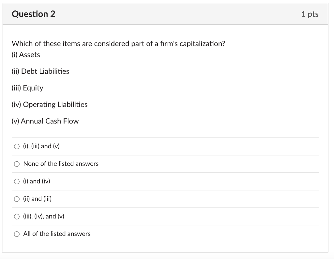Screen dimensions: 334x259
Task: Click the answer text 'All of the listed answers'
Action: 56,234
